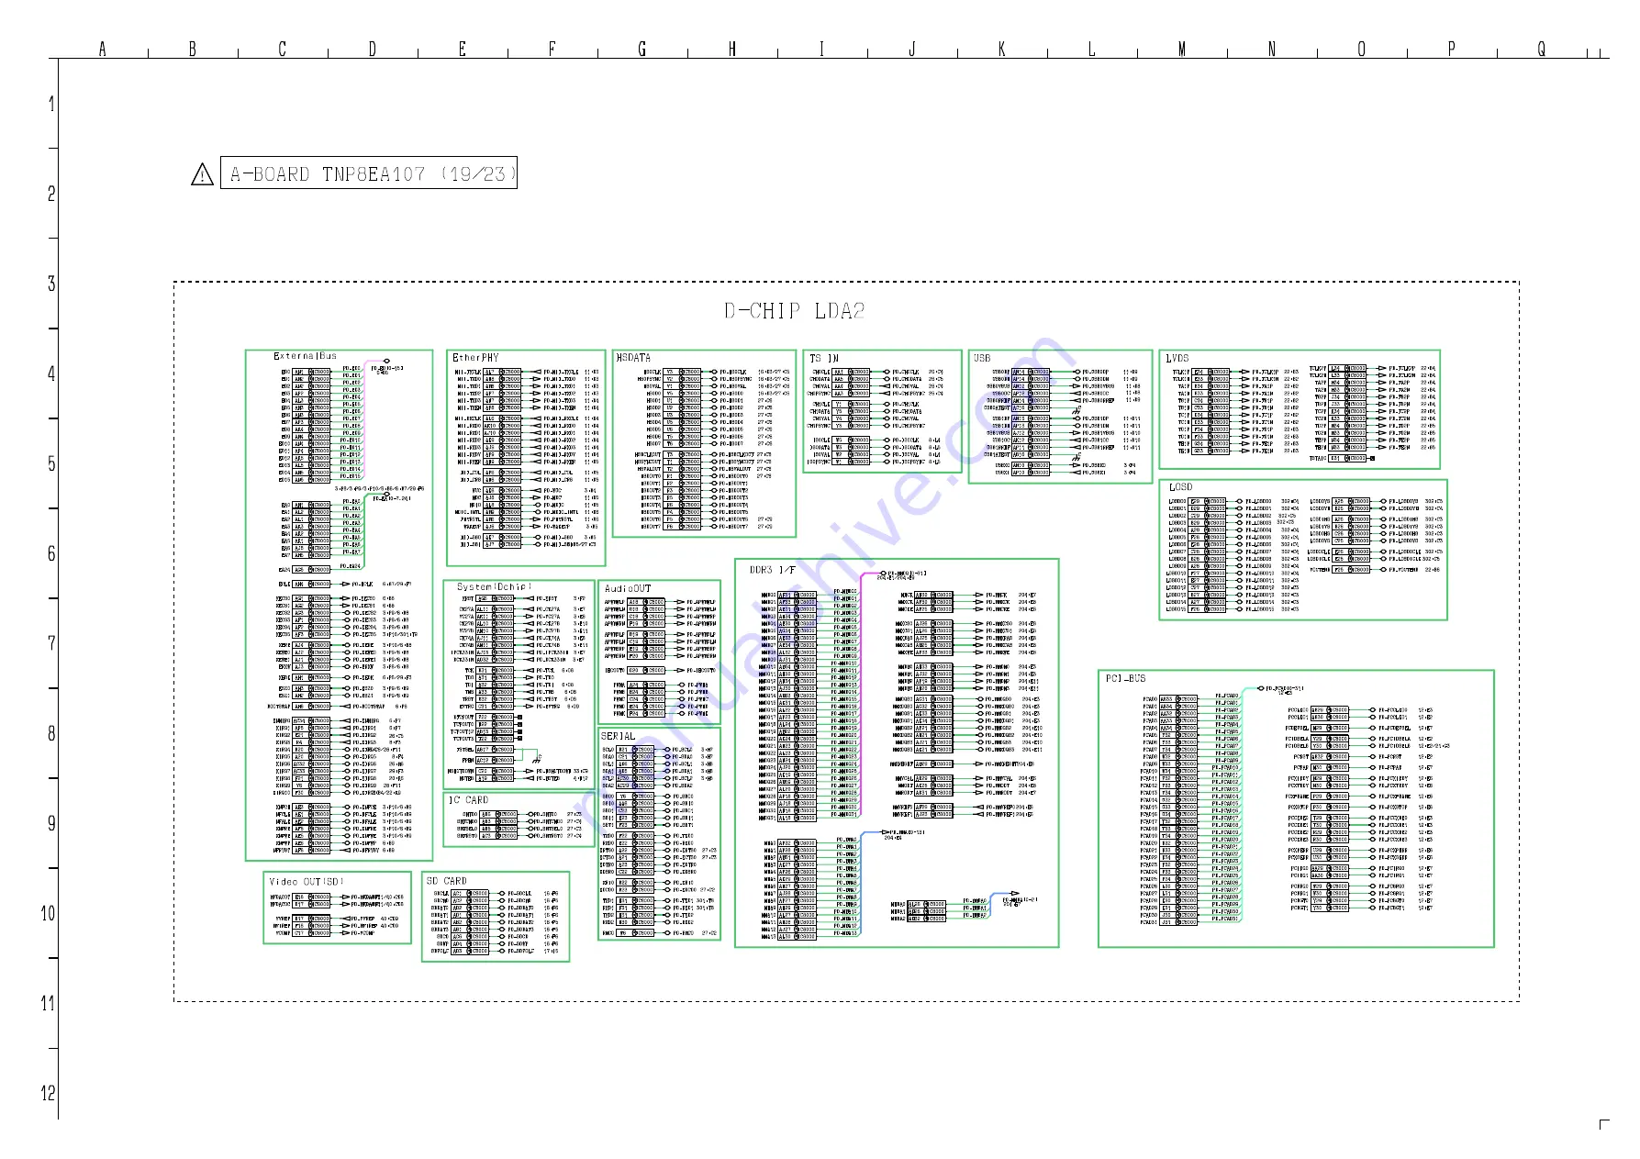The height and width of the screenshot is (1159, 1640).
Task: Select the 'IC CARD' block label
Action: 469,800
